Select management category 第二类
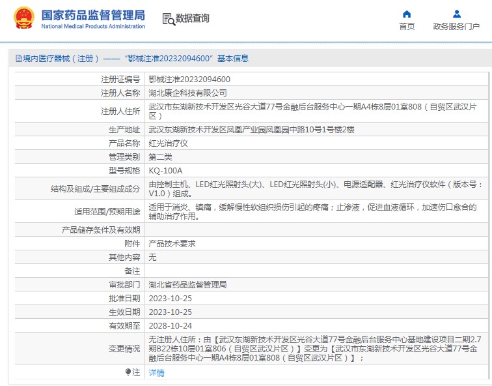Screen dimensions: 492x386 point(160,157)
